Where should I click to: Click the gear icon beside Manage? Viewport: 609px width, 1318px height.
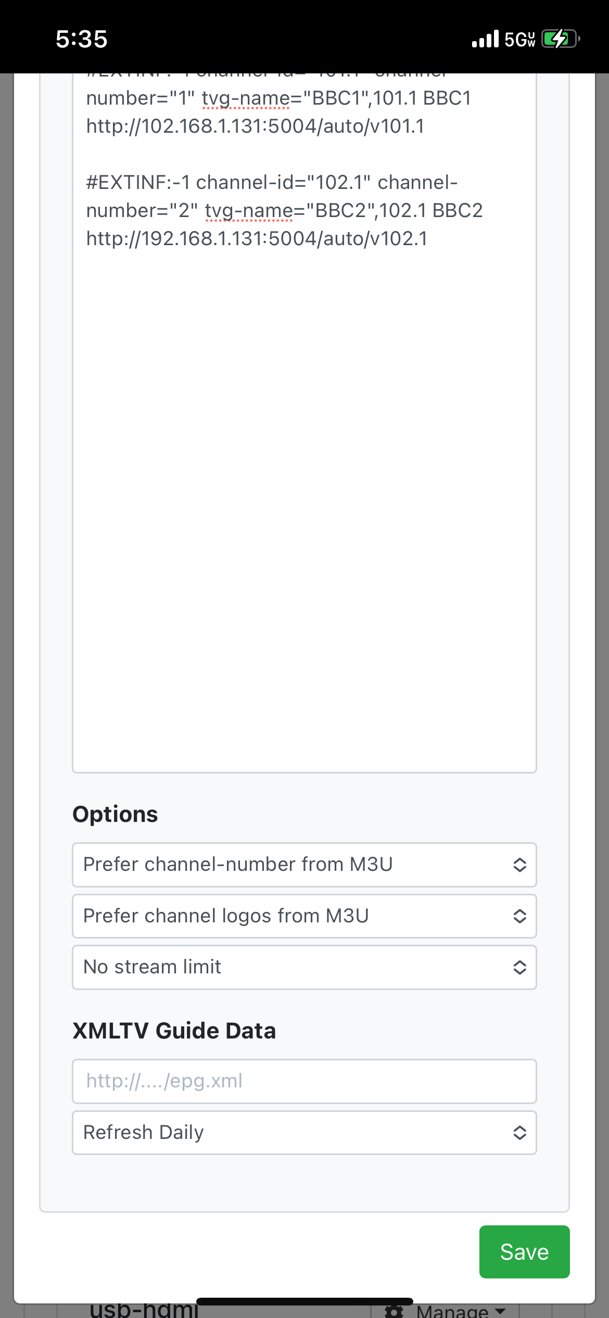tap(394, 1312)
